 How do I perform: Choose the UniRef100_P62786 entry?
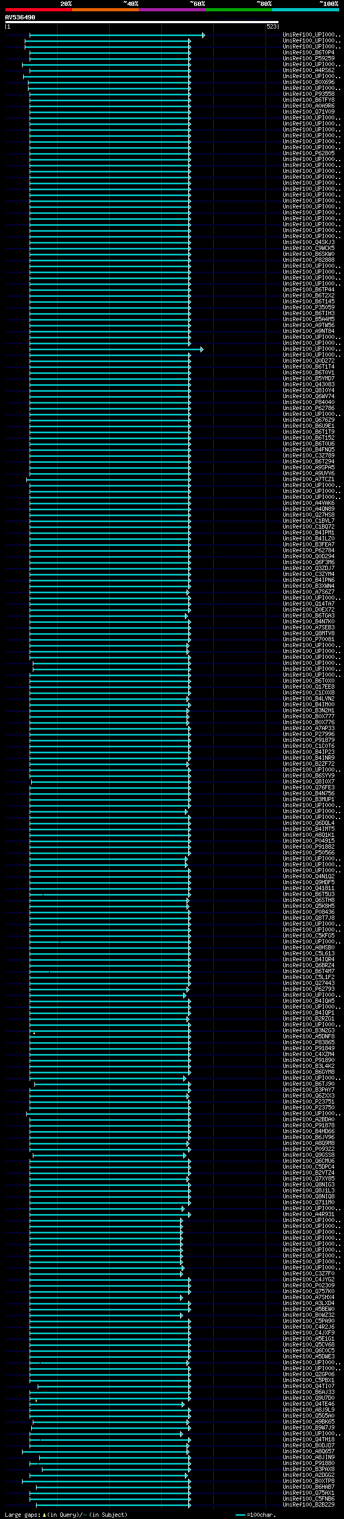point(309,408)
